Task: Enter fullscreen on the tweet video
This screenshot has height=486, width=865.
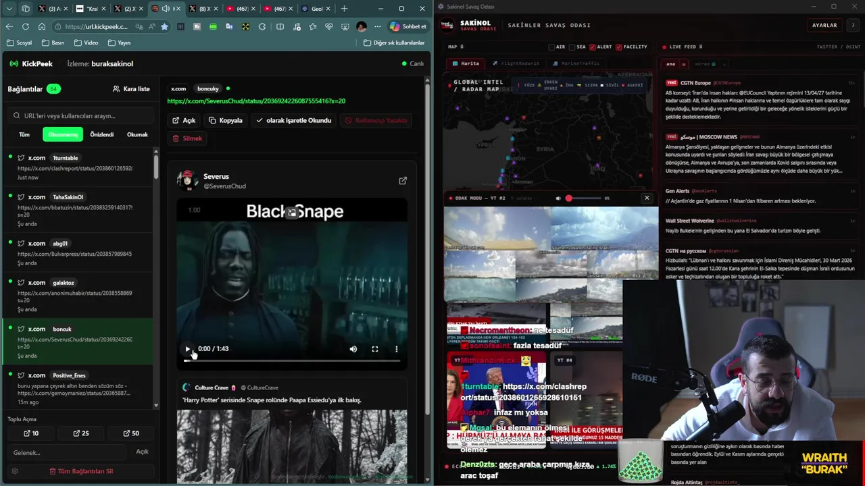Action: [374, 349]
